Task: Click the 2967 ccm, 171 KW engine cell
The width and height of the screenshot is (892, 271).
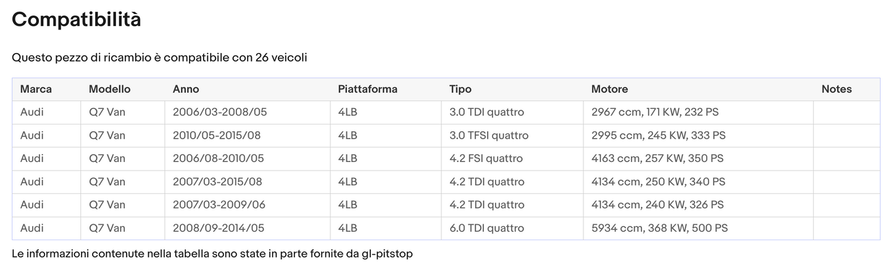Action: 654,113
